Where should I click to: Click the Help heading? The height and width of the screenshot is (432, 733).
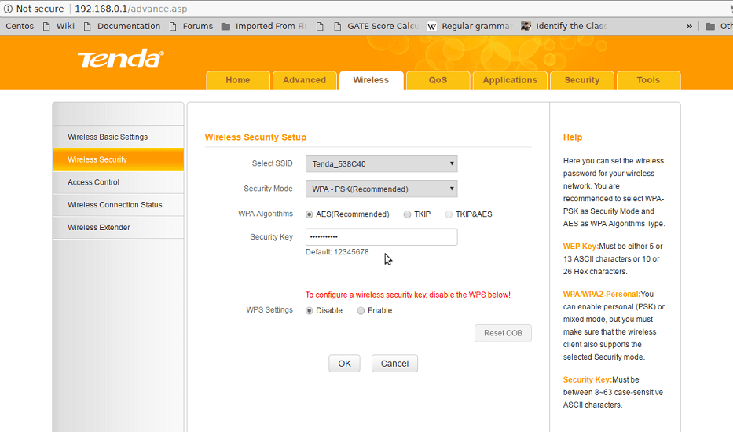(573, 137)
